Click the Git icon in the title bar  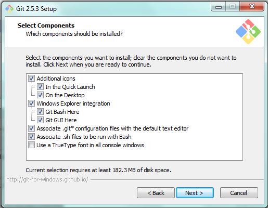click(9, 9)
